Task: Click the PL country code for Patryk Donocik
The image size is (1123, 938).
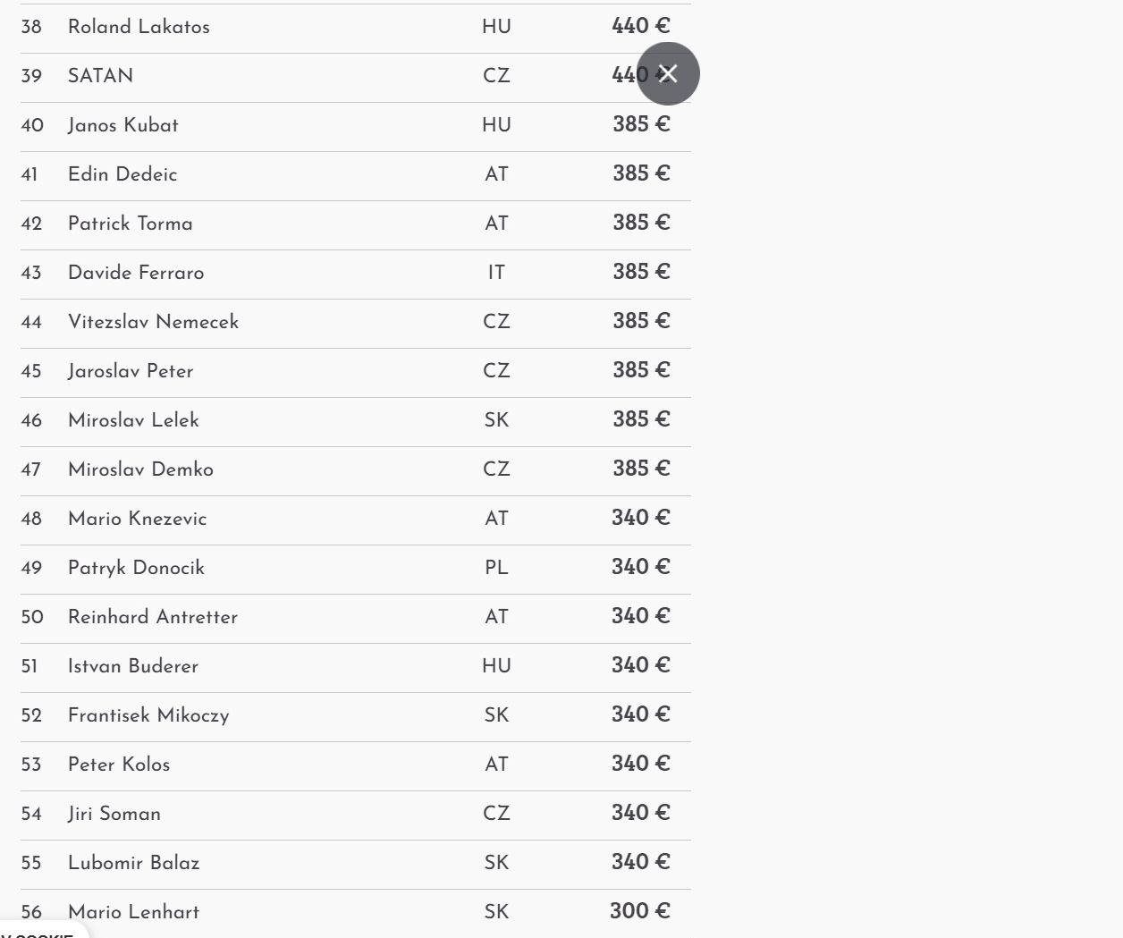Action: [x=496, y=568]
